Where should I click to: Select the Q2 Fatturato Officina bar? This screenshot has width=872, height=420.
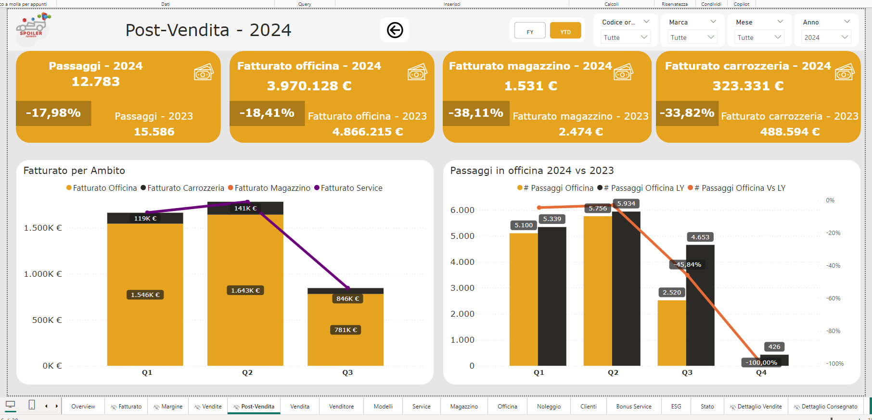click(x=245, y=290)
